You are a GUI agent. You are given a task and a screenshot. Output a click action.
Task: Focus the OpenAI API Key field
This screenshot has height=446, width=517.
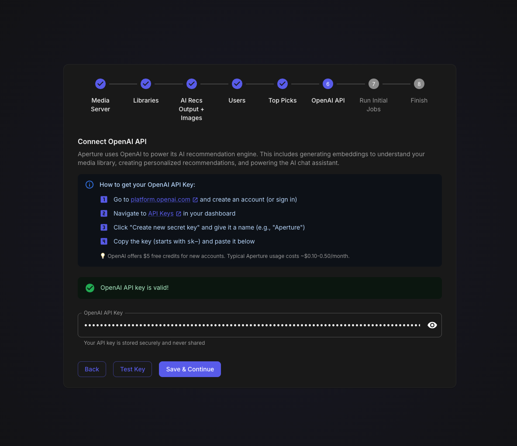252,325
